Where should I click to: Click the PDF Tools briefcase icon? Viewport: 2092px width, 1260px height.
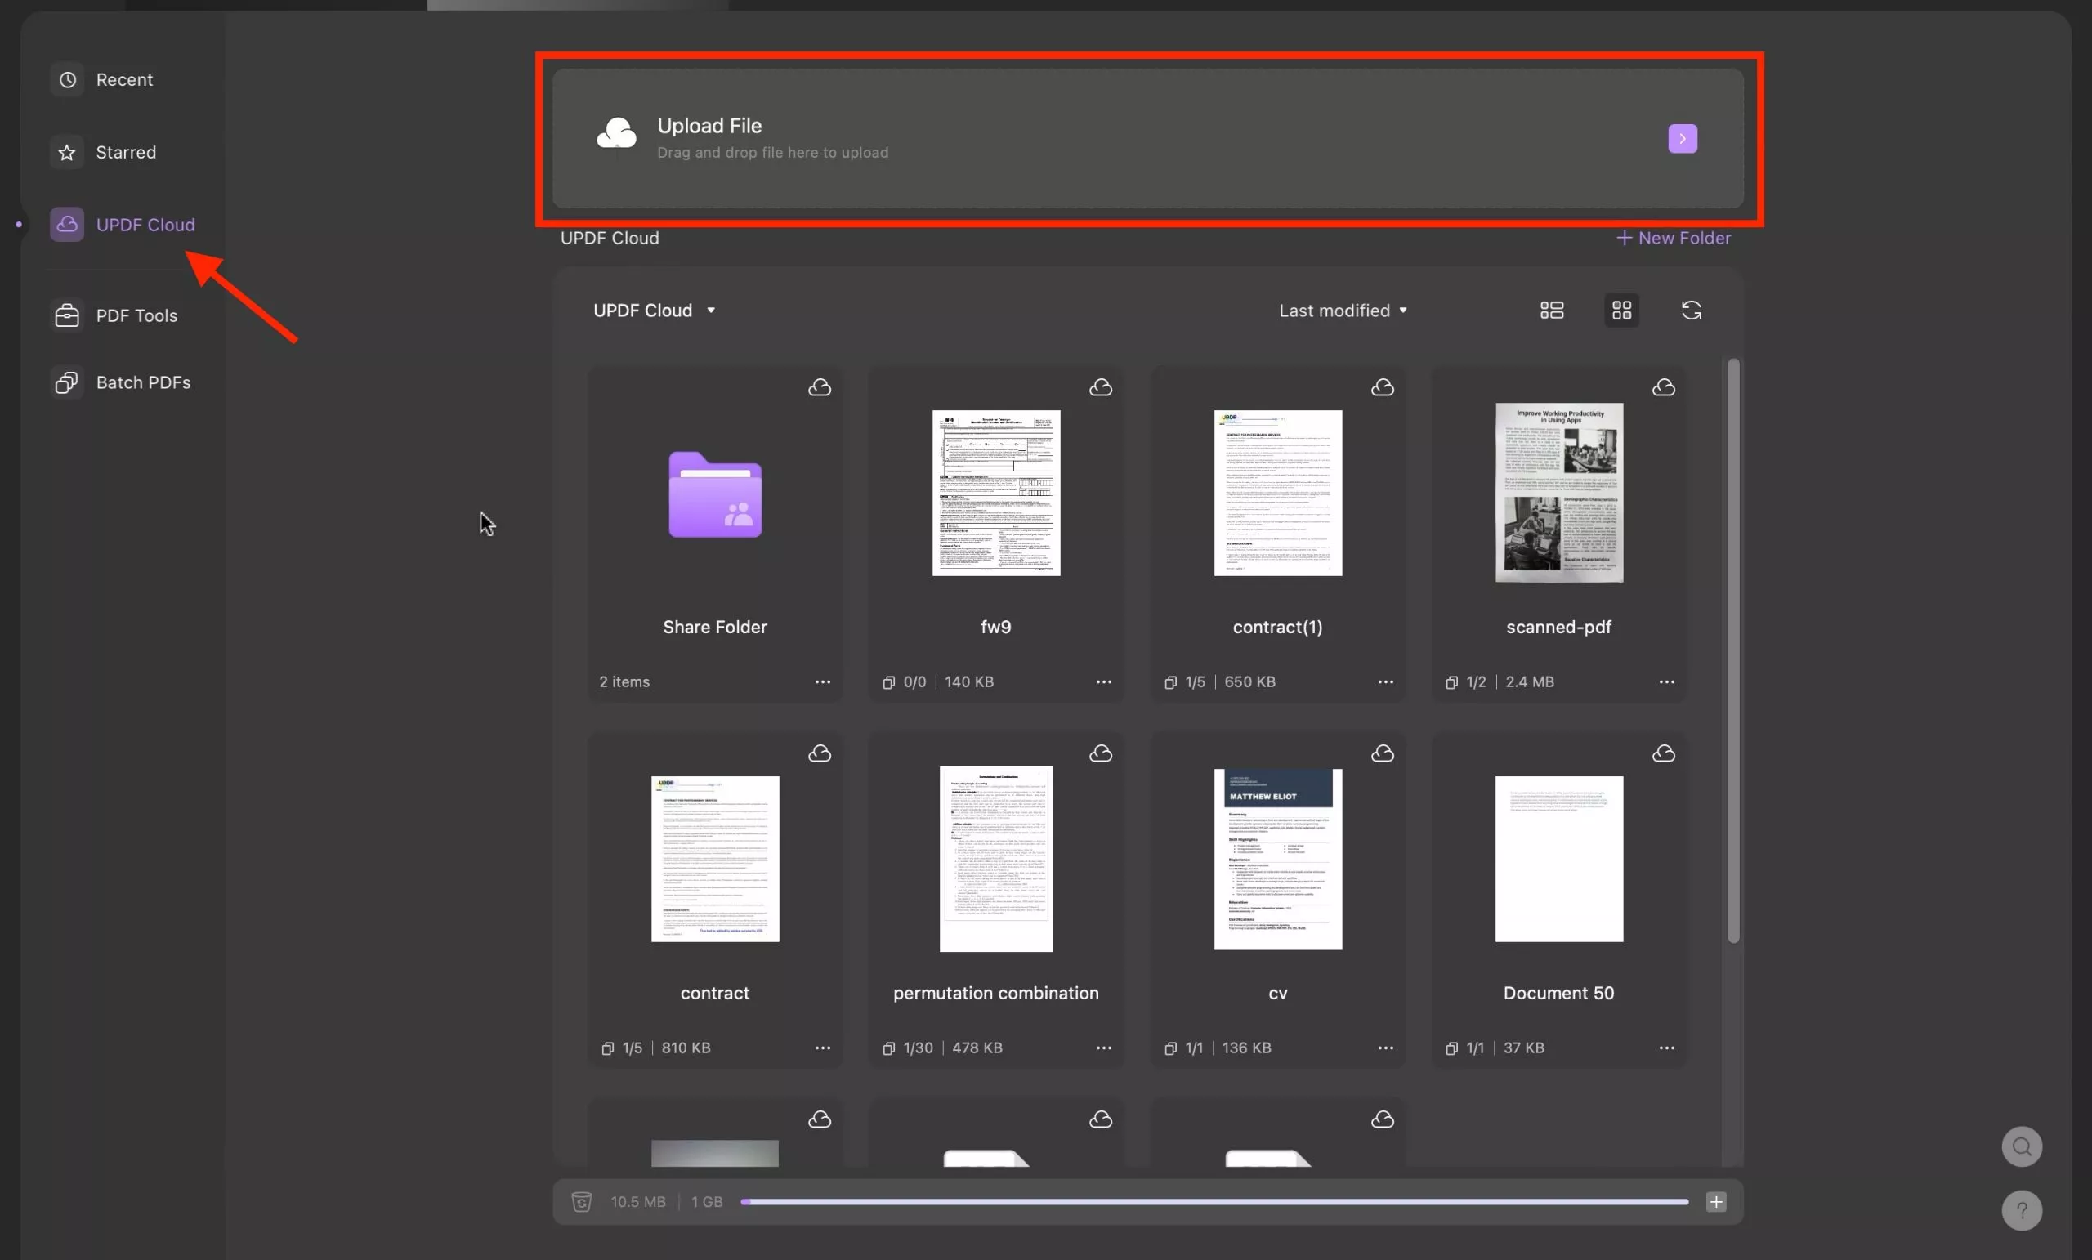click(67, 315)
